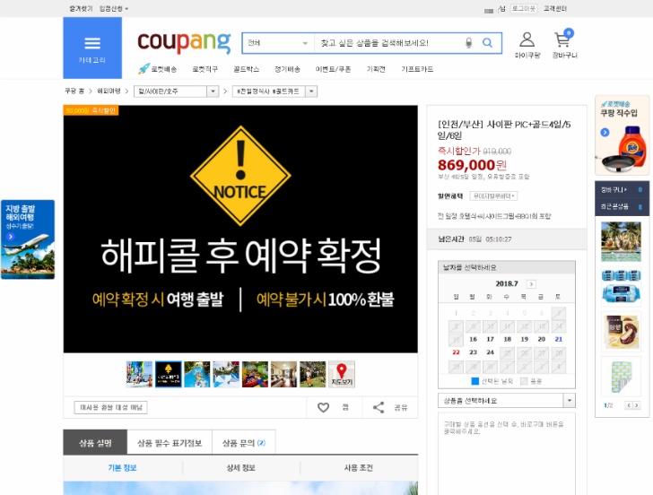This screenshot has width=653, height=495.
Task: Select the notice thumbnail image
Action: [169, 374]
